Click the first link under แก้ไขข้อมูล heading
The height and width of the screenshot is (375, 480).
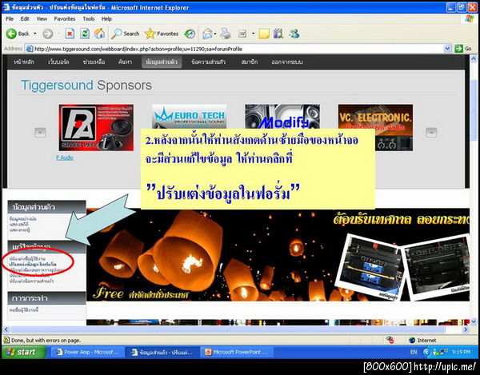[x=27, y=259]
